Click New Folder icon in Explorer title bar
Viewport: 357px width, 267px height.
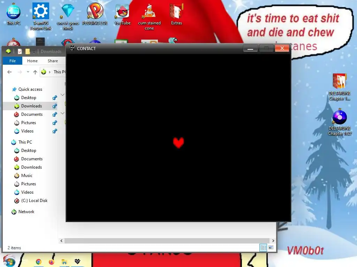pyautogui.click(x=28, y=51)
